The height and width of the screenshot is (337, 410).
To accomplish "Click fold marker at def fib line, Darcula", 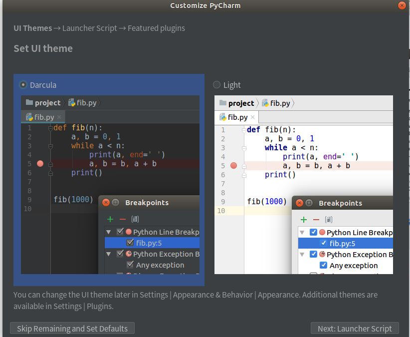I will (x=50, y=128).
